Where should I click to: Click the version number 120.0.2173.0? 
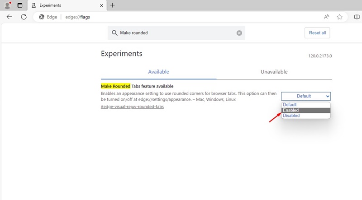(x=320, y=56)
